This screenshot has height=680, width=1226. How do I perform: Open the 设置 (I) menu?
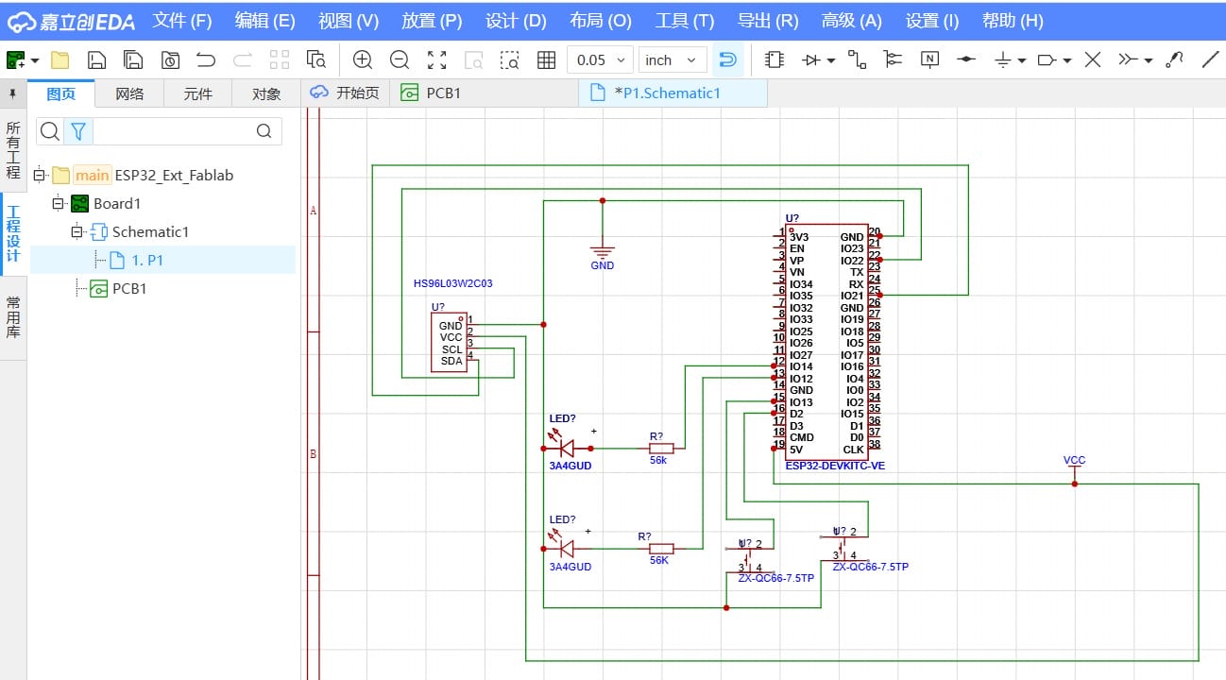932,21
